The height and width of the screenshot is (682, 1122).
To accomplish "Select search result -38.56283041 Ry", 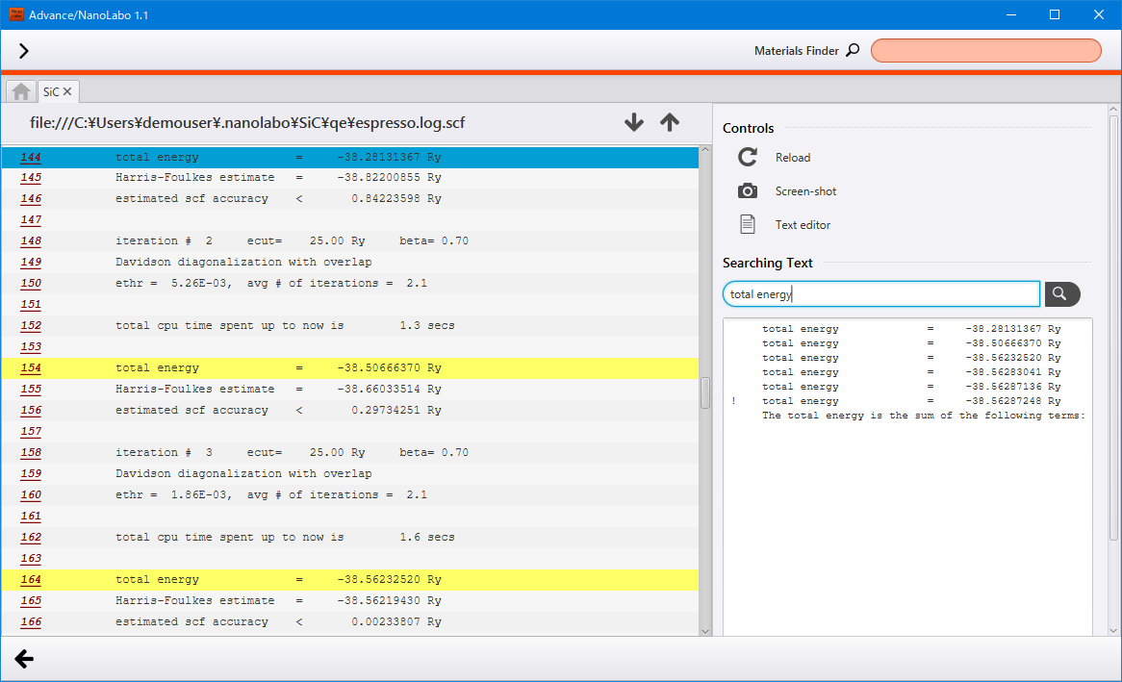I will point(910,372).
